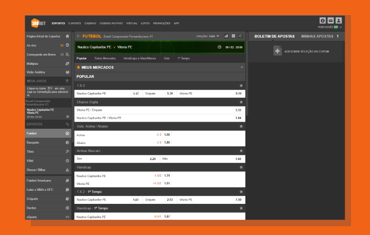
Task: Click the match time clock icon in header
Action: point(220,47)
